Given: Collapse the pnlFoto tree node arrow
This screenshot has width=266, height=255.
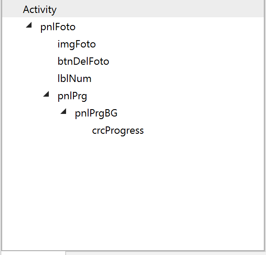Looking at the screenshot, I should [x=29, y=26].
